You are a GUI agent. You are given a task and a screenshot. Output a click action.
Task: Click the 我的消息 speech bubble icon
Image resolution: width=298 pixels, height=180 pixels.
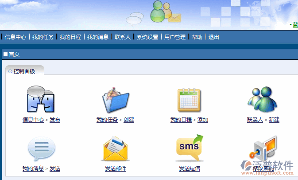coord(41,149)
